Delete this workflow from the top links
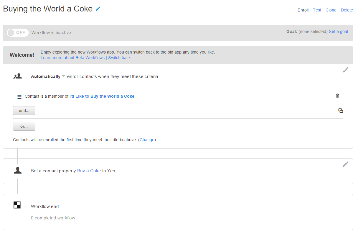 click(347, 10)
